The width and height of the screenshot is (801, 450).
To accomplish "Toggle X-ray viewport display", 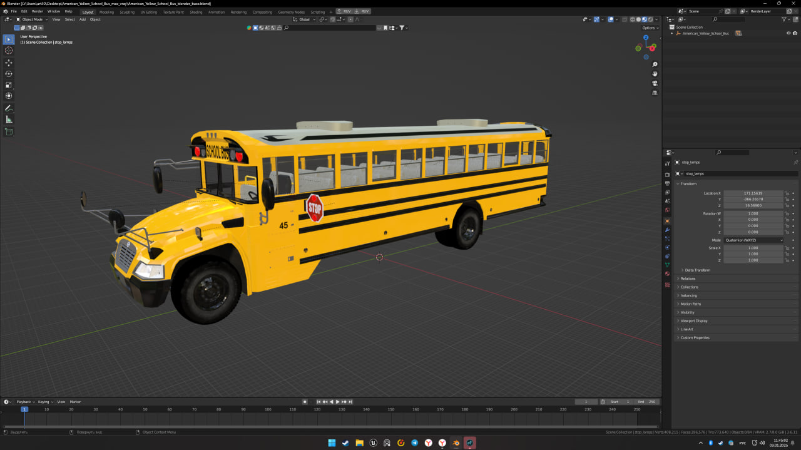I will [624, 19].
